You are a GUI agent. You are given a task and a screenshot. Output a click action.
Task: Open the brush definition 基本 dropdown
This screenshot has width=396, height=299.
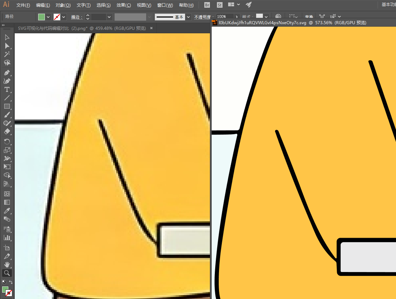click(189, 17)
